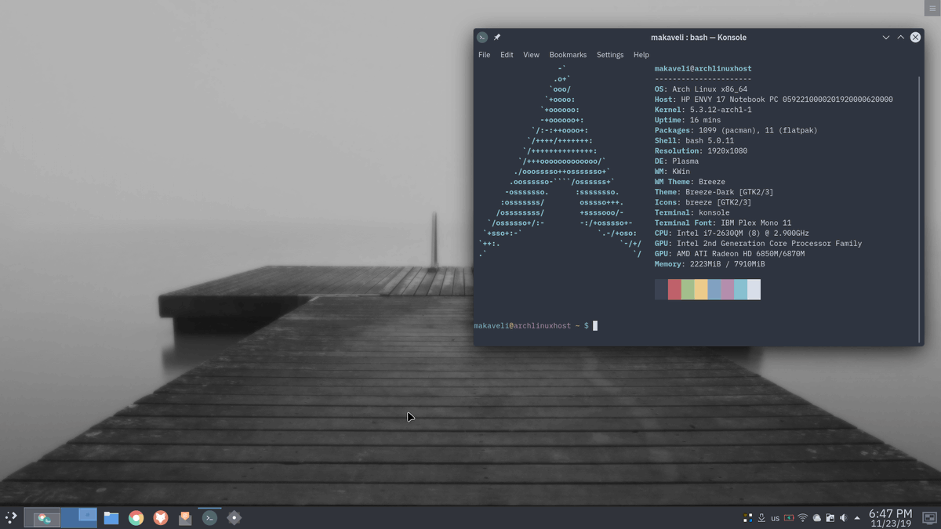Click the Konsole title bar text
Screen dimensions: 941x529
[x=698, y=37]
